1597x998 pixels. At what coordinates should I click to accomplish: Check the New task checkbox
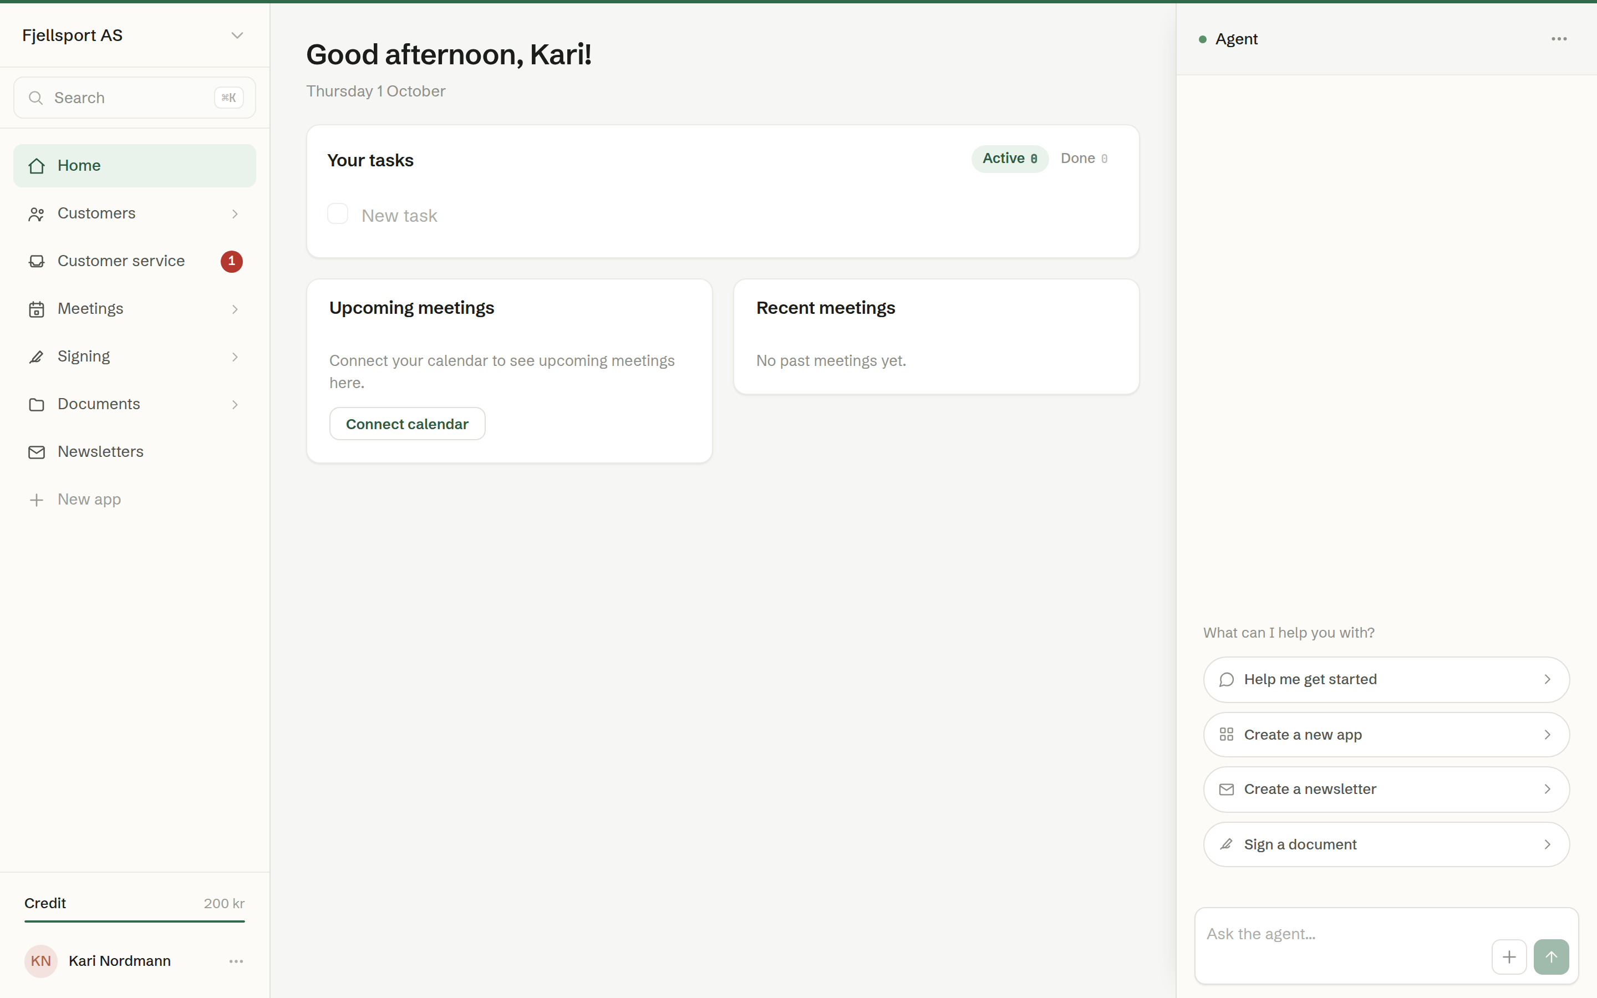(338, 214)
